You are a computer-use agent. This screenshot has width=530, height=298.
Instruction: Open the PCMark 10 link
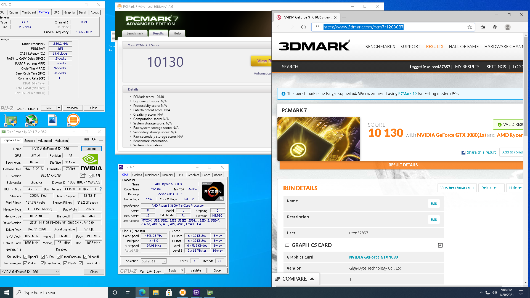click(x=407, y=94)
